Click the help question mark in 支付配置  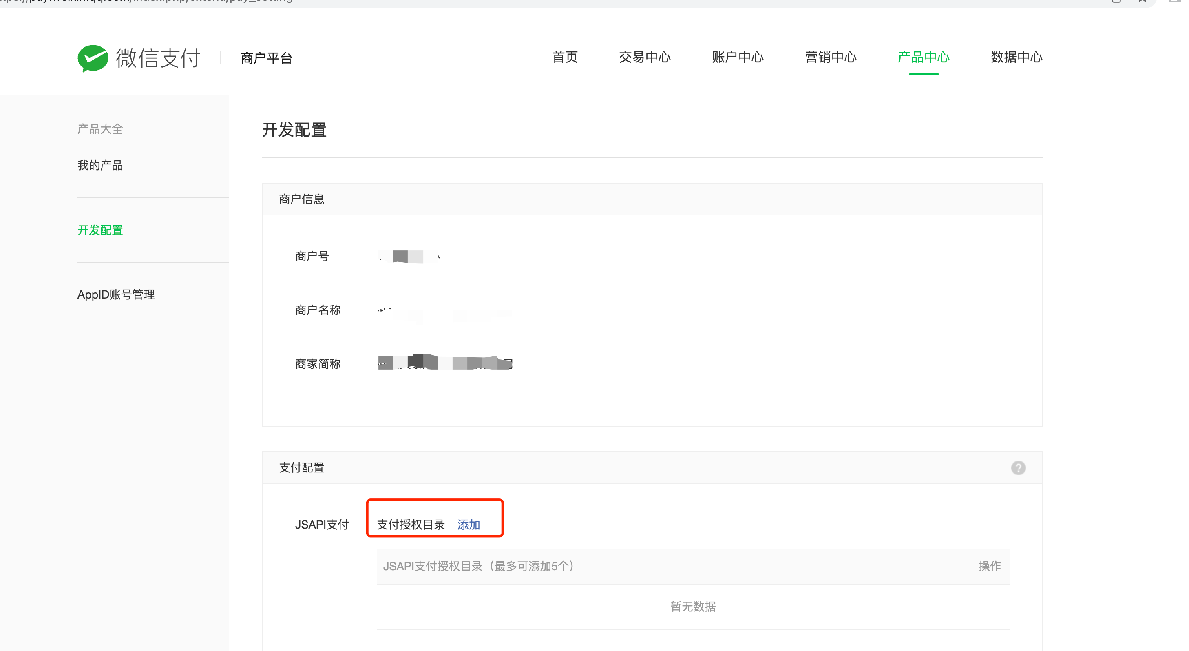(x=1018, y=468)
